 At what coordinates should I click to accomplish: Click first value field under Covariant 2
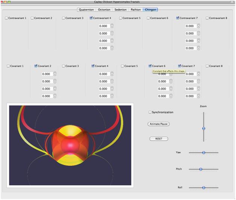point(46,74)
